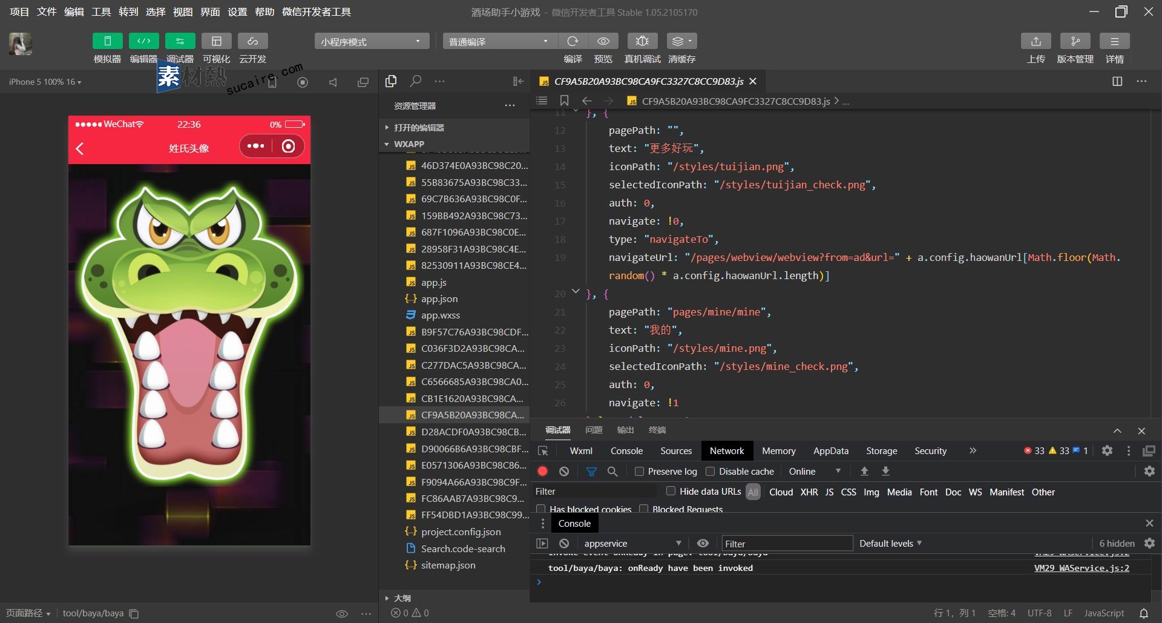Open VM29 WAService.js:2 source link
The height and width of the screenshot is (623, 1162).
1082,568
